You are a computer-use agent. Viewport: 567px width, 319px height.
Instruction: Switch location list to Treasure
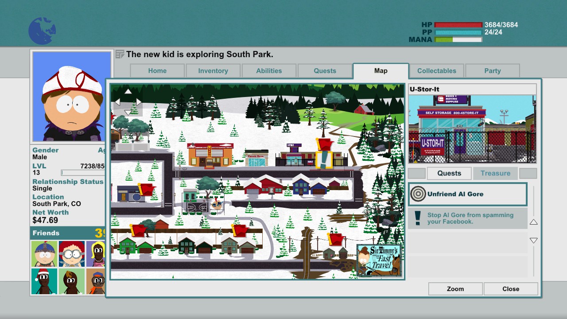pos(495,173)
